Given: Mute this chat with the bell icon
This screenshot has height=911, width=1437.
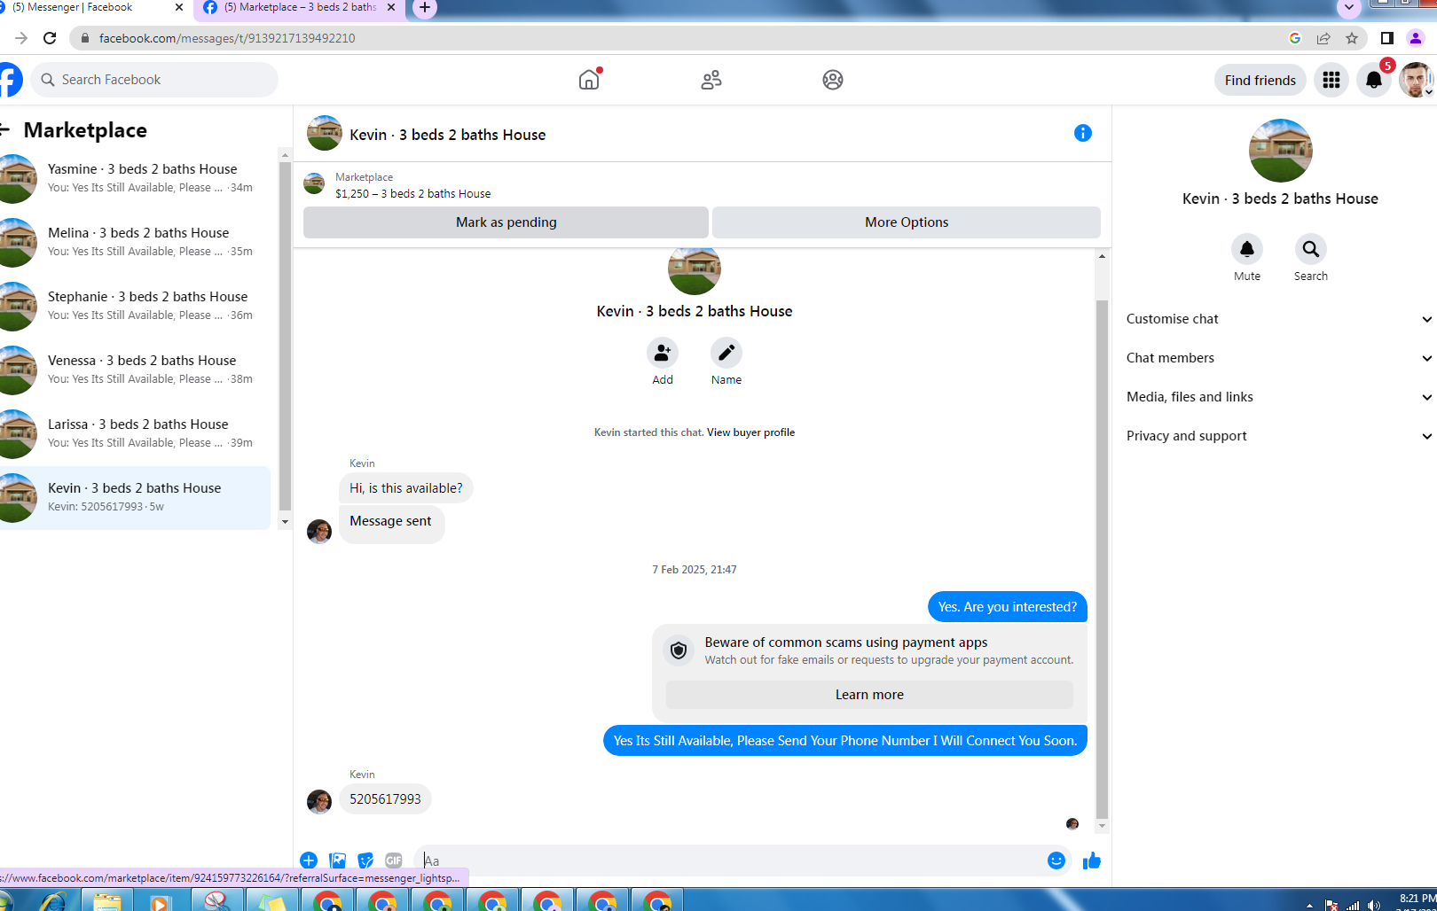Looking at the screenshot, I should pyautogui.click(x=1247, y=249).
